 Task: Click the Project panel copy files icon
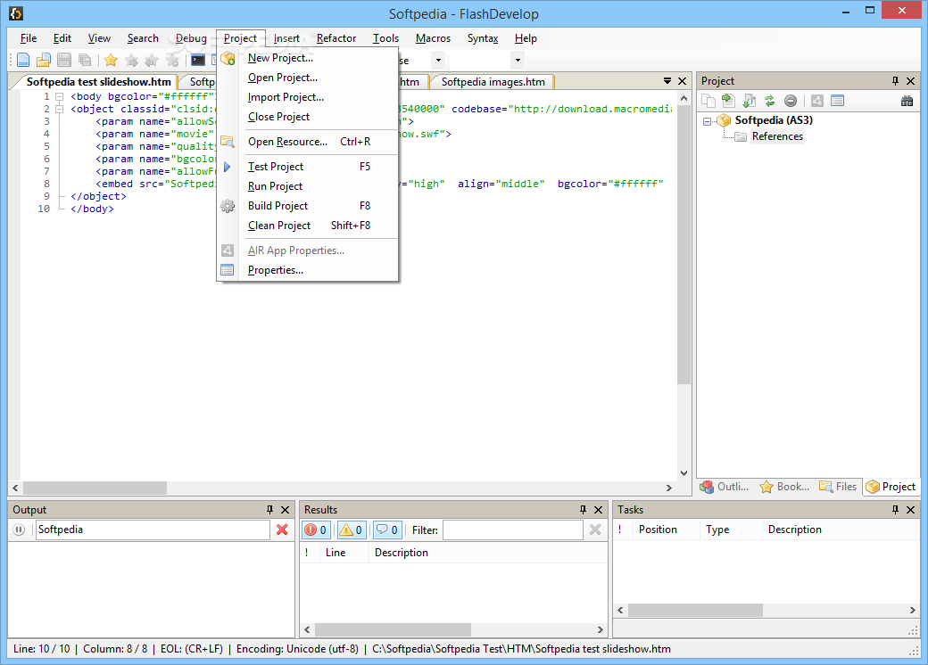point(708,101)
